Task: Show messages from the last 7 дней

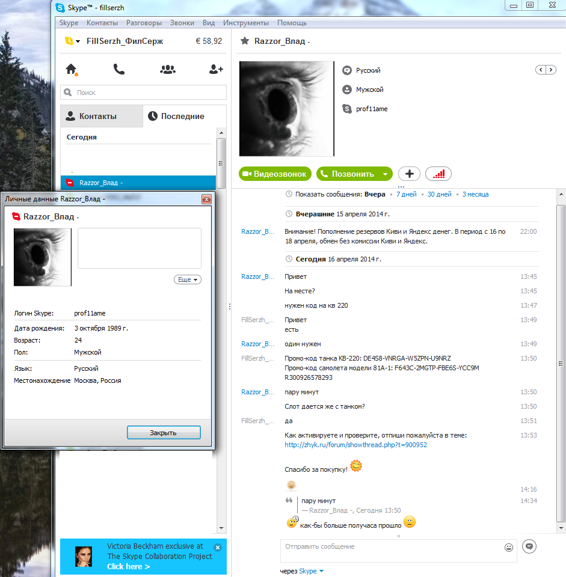Action: (406, 194)
